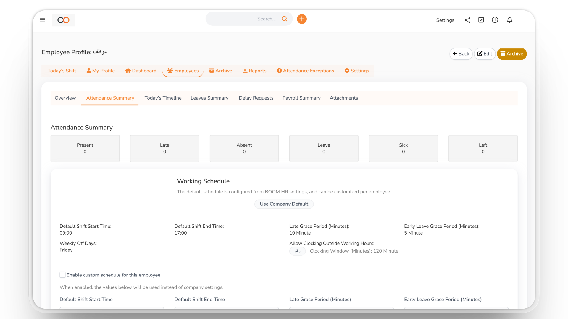Click the Use Company Default button
Viewport: 568px width, 319px height.
[284, 204]
